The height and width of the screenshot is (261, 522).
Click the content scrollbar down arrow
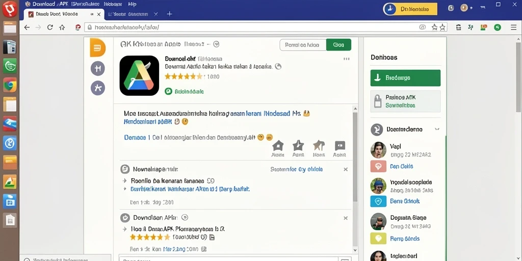click(x=355, y=250)
